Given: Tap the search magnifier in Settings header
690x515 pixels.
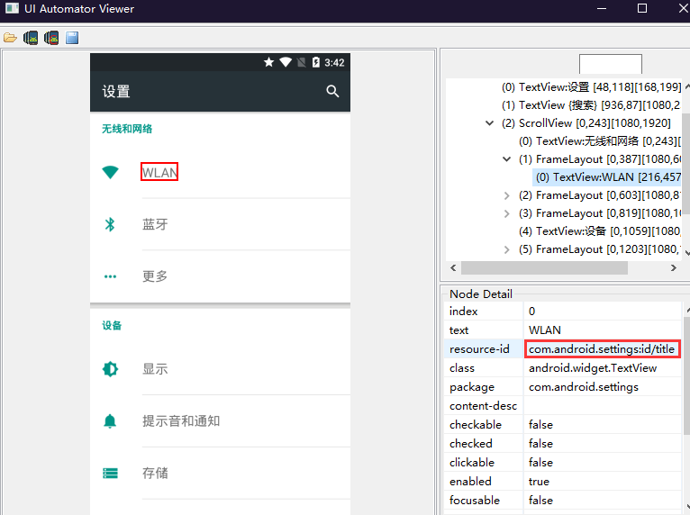Looking at the screenshot, I should point(332,91).
